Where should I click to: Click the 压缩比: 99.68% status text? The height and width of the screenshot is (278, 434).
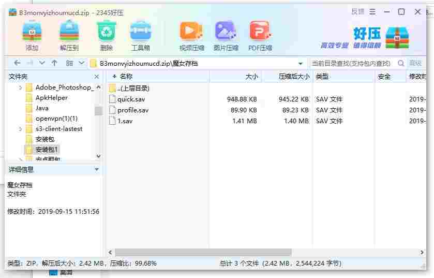133,263
